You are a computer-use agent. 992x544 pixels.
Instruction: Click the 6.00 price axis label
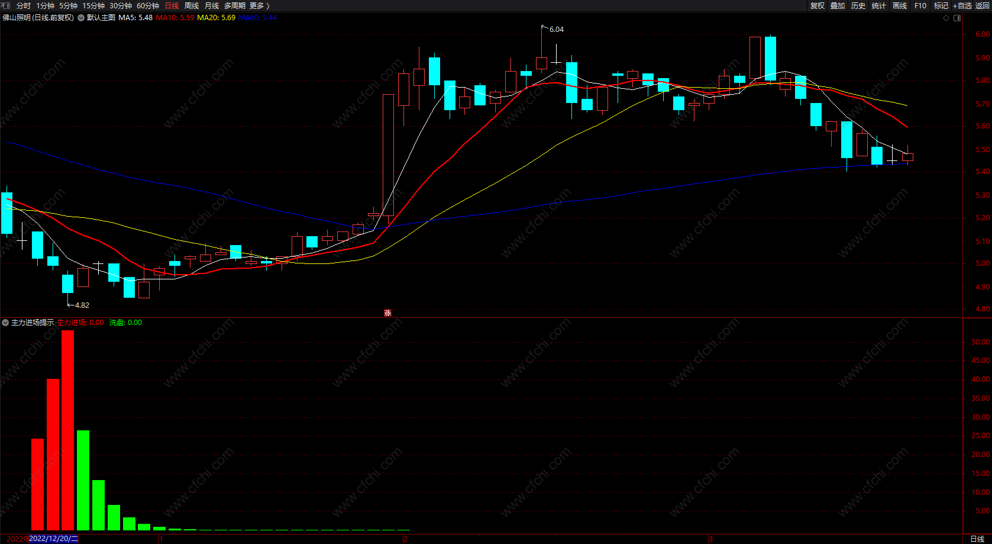pyautogui.click(x=982, y=34)
